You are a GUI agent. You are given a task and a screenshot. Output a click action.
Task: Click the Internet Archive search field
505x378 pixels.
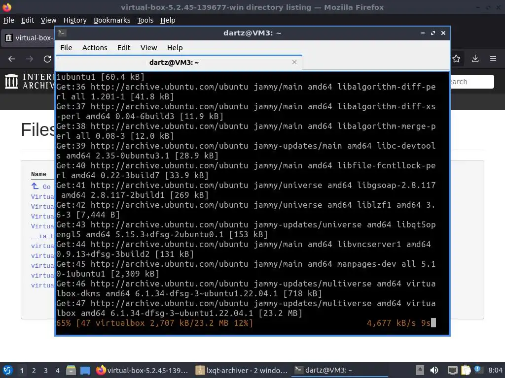pyautogui.click(x=472, y=82)
